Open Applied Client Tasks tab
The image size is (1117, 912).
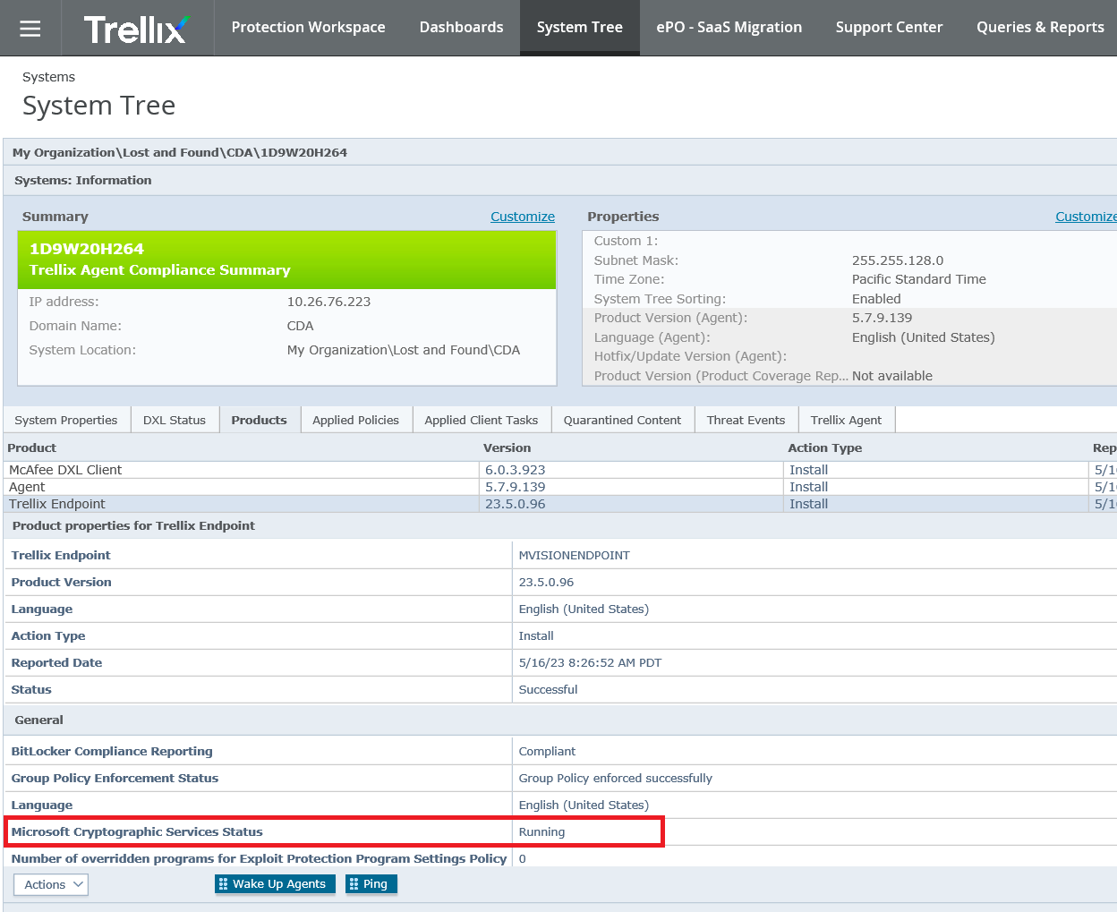point(482,420)
